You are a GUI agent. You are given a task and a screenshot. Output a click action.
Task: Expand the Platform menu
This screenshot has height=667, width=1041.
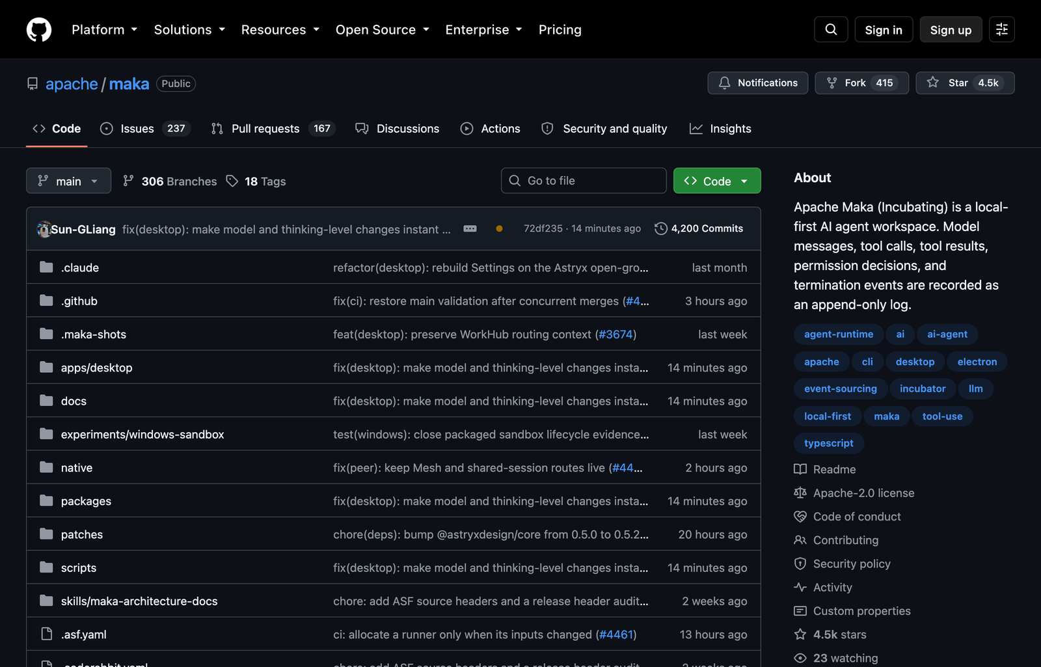(x=105, y=30)
